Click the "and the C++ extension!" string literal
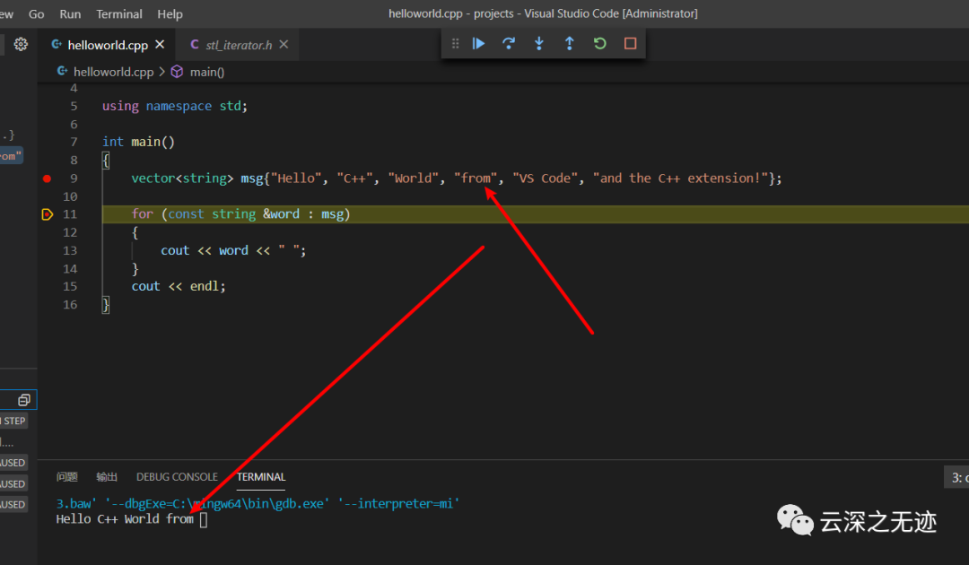The width and height of the screenshot is (969, 565). [680, 178]
